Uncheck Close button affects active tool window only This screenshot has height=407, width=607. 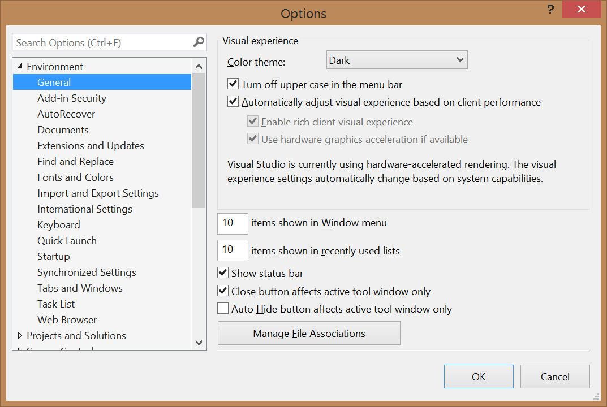222,291
